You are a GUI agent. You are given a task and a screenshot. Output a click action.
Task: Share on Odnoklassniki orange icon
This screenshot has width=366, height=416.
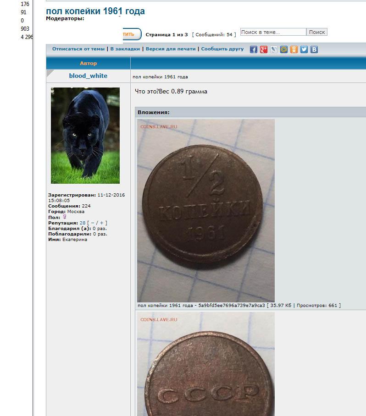coord(294,49)
